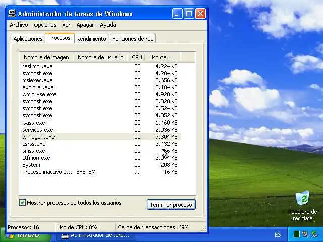323x242 pixels.
Task: Sort by Nombre de usuario column header
Action: pyautogui.click(x=100, y=57)
